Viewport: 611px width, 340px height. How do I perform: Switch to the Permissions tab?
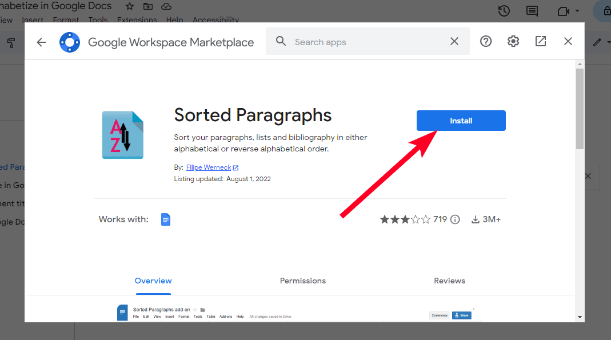coord(302,281)
